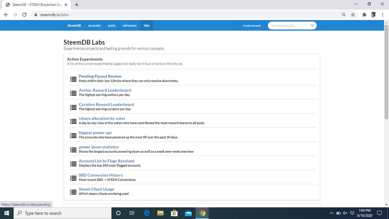Open the Chrome extensions puzzle icon
Image resolution: width=389 pixels, height=219 pixels.
tap(364, 15)
